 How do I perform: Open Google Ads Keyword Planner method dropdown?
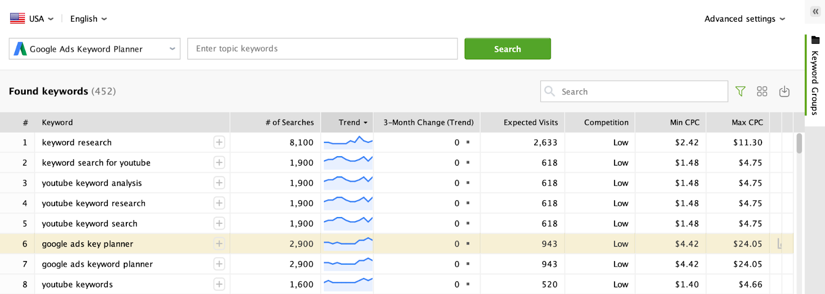[x=95, y=49]
